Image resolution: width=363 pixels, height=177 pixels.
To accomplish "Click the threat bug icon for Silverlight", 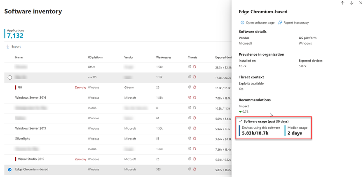I will pyautogui.click(x=195, y=139).
